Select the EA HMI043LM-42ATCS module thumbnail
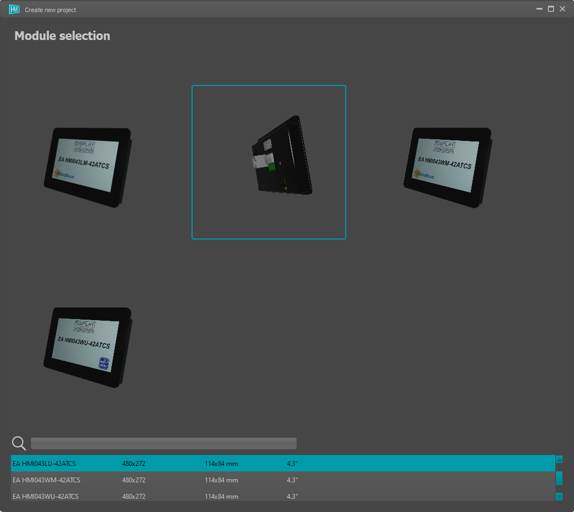The image size is (574, 512). click(88, 167)
